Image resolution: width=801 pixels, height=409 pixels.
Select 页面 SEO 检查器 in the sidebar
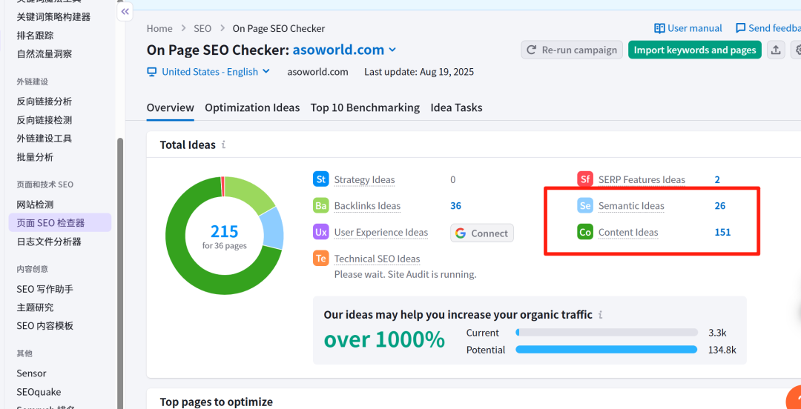[60, 222]
